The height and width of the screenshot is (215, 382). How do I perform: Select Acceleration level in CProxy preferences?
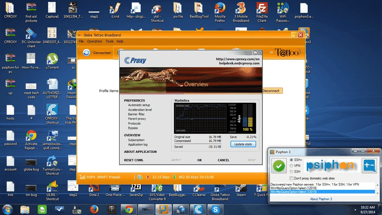[140, 110]
